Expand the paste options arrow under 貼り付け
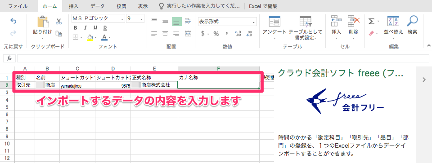This screenshot has width=432, height=163. (43, 38)
